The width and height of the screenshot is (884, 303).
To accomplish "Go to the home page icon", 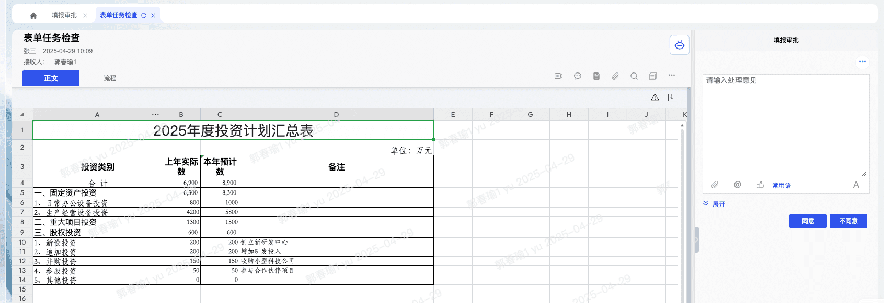I will point(33,16).
